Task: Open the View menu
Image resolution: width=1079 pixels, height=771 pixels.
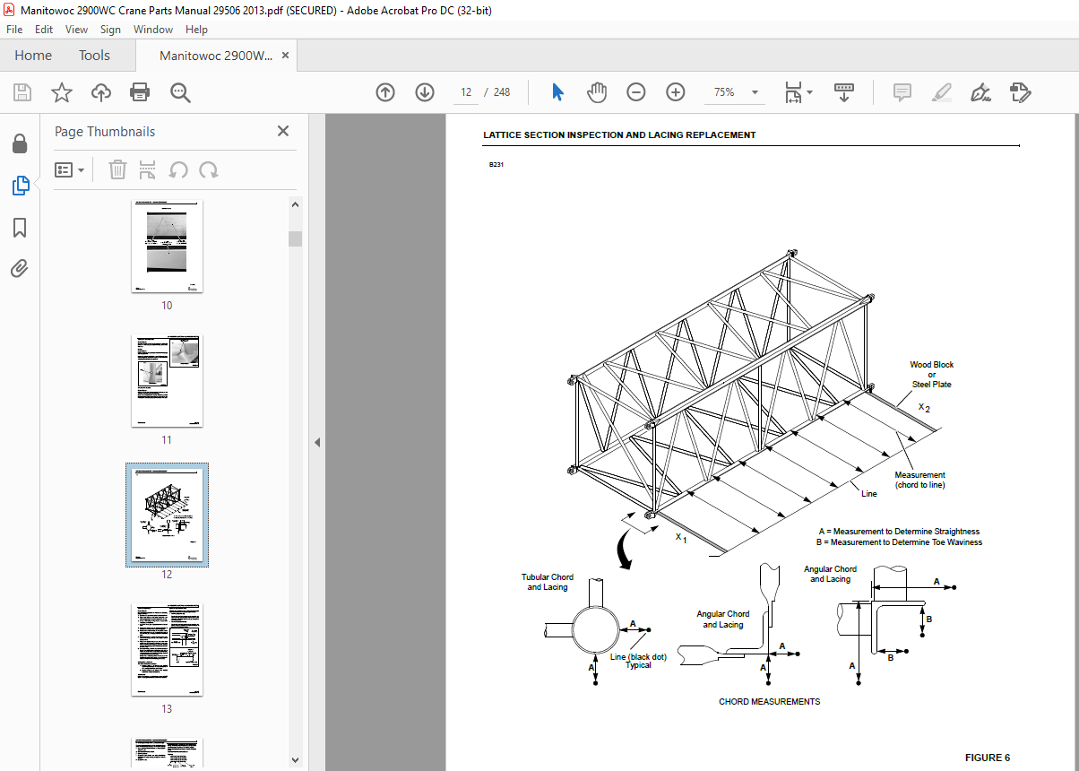Action: tap(77, 30)
